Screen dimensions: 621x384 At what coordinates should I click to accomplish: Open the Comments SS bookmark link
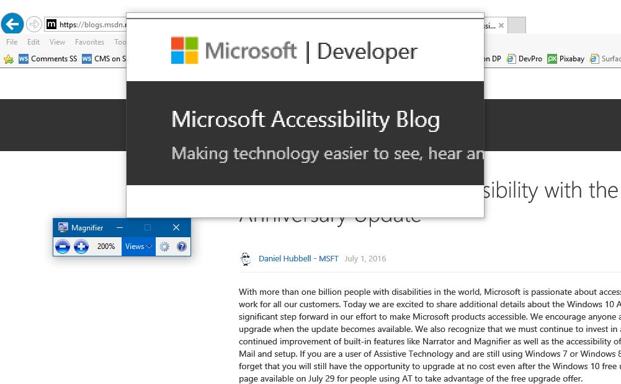click(55, 58)
